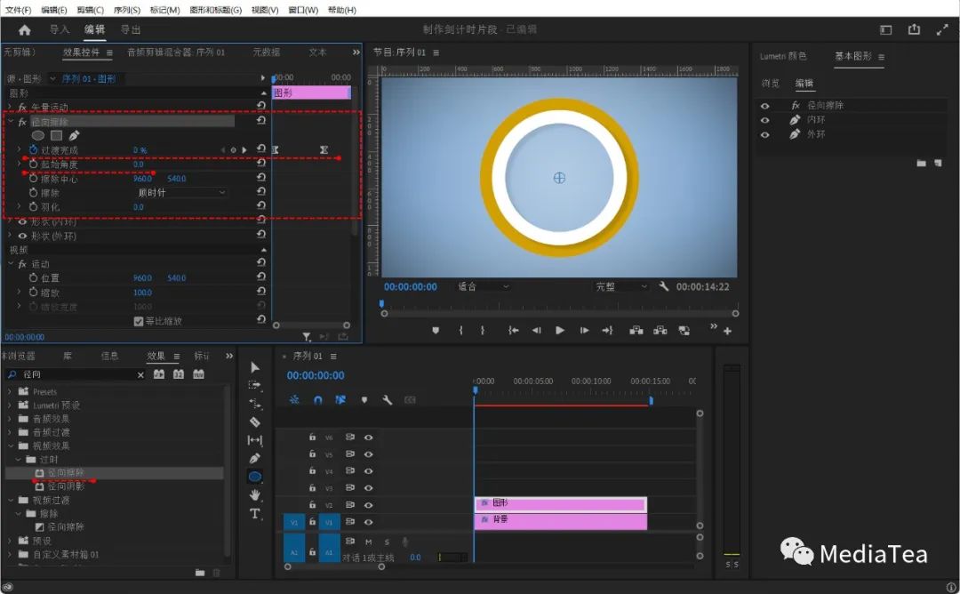Screen dimensions: 960x594
Task: Open the 顺时针 wipe direction dropdown
Action: coord(181,192)
